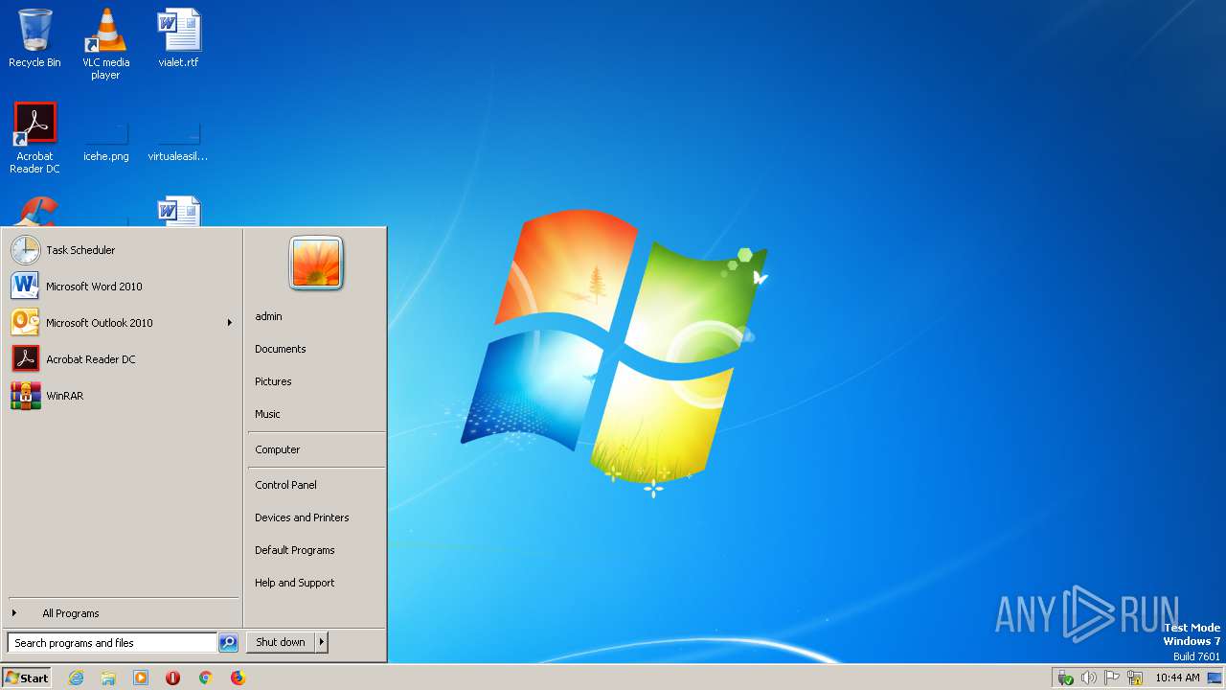Open Internet Explorer from the taskbar
This screenshot has height=690, width=1226.
point(76,678)
